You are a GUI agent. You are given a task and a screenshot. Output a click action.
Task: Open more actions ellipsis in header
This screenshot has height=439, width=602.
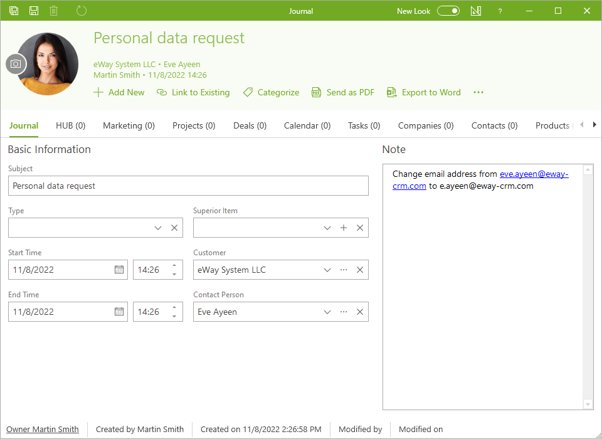[478, 92]
